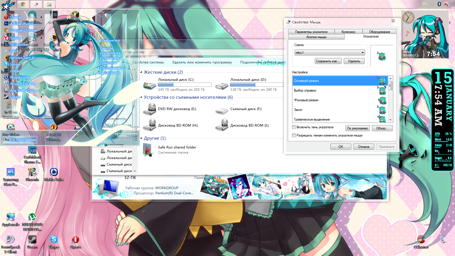Image resolution: width=455 pixels, height=256 pixels.
Task: Click the Сохранить как button
Action: tap(328, 61)
